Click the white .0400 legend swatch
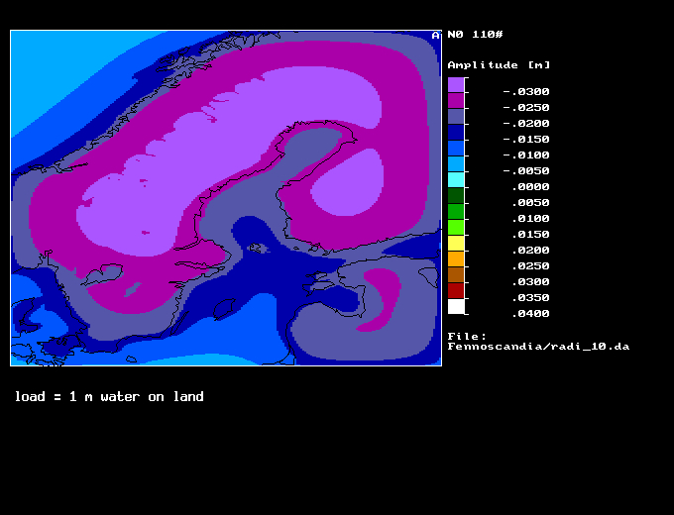This screenshot has width=674, height=515. [456, 307]
